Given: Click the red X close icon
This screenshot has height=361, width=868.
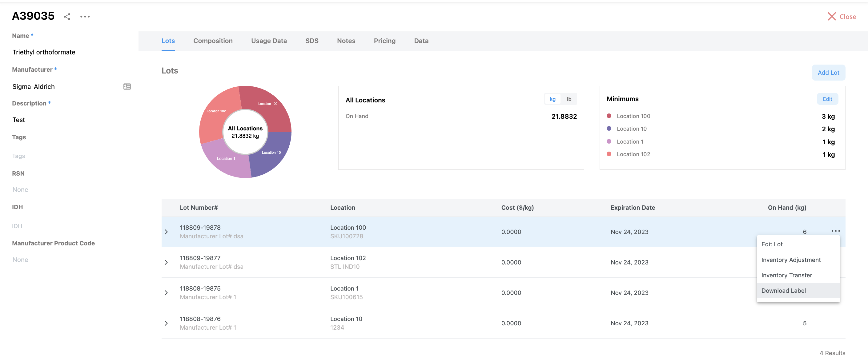Looking at the screenshot, I should [x=831, y=17].
